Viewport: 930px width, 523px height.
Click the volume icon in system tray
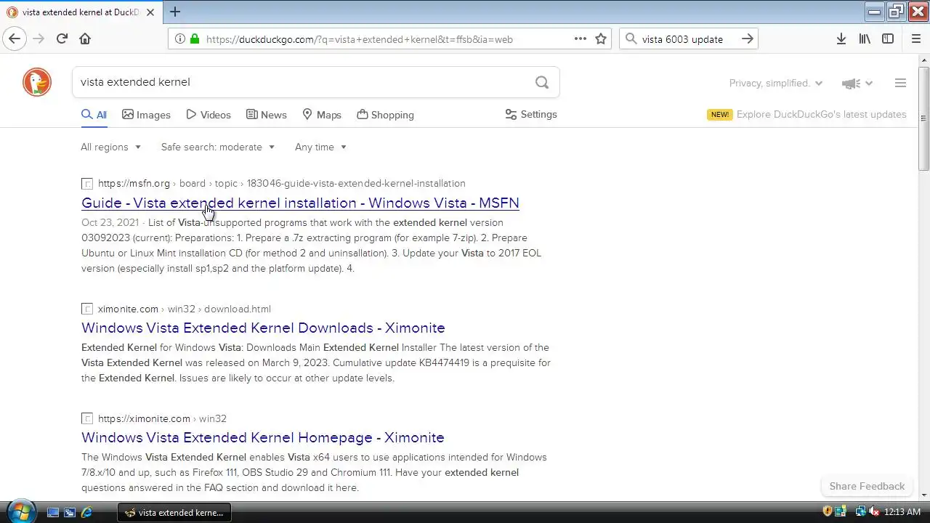[x=873, y=512]
